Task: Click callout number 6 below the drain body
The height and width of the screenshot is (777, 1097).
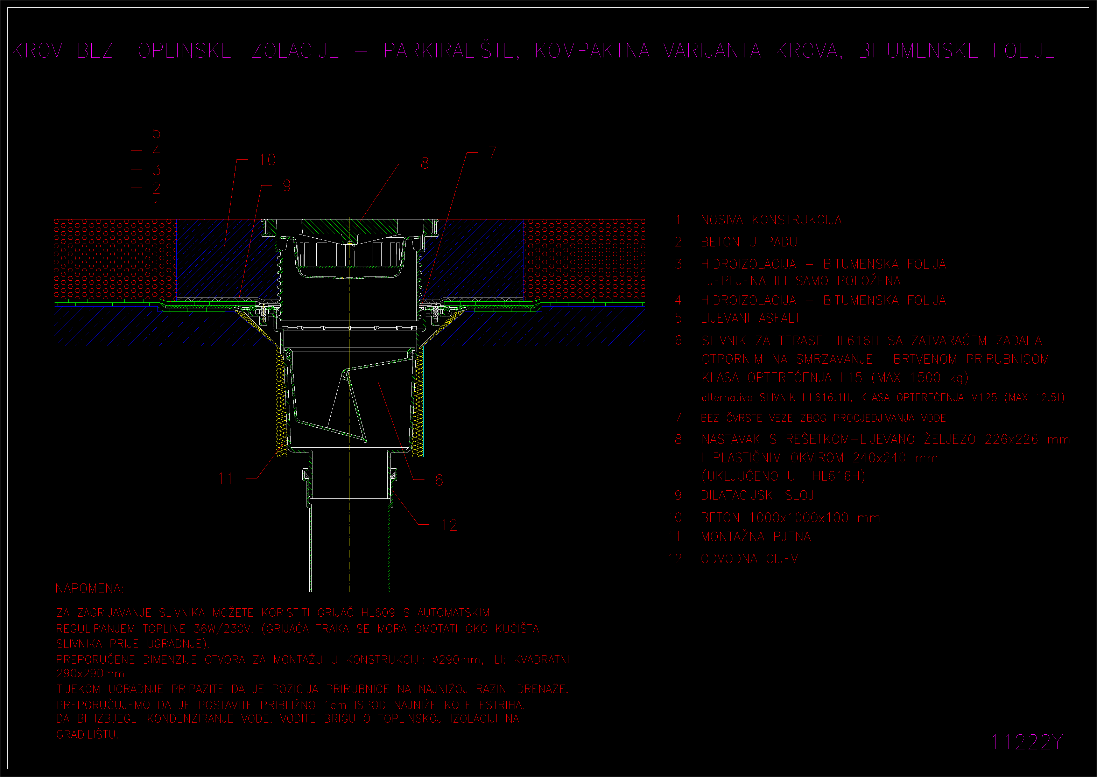Action: click(439, 480)
